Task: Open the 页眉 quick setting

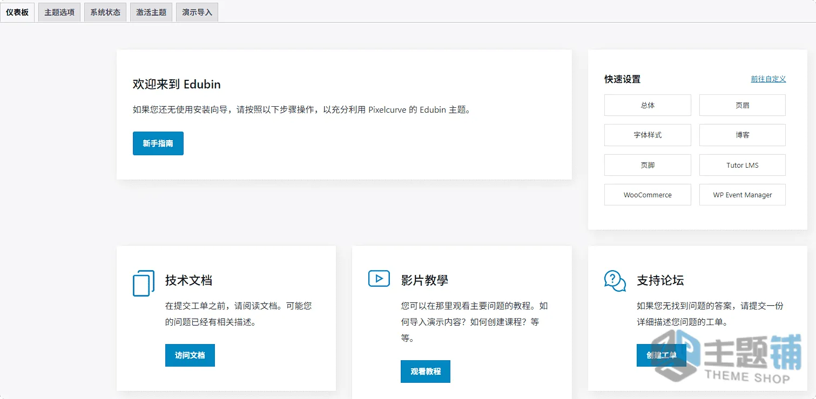Action: (743, 105)
